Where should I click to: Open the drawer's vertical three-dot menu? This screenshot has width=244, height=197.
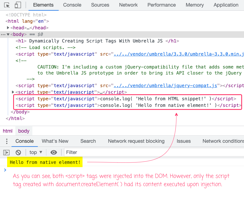(6, 141)
